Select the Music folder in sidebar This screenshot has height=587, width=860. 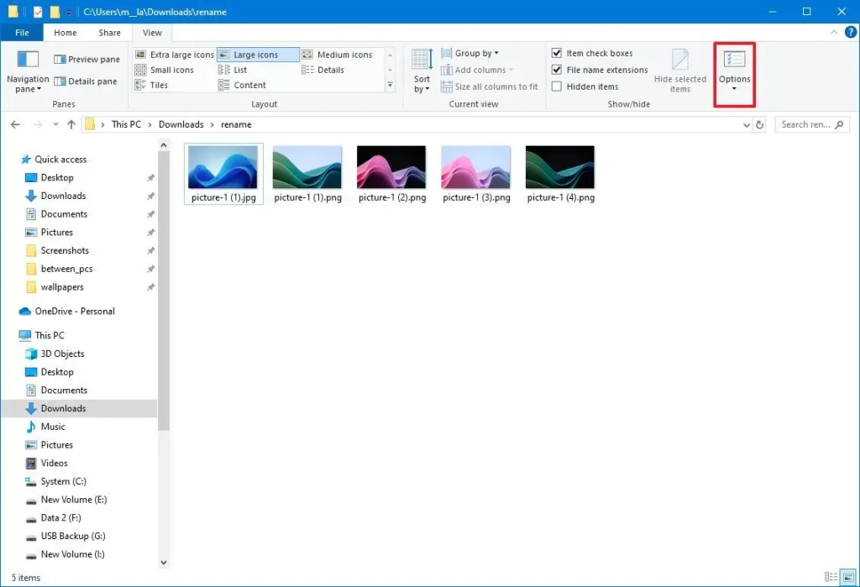[x=53, y=427]
